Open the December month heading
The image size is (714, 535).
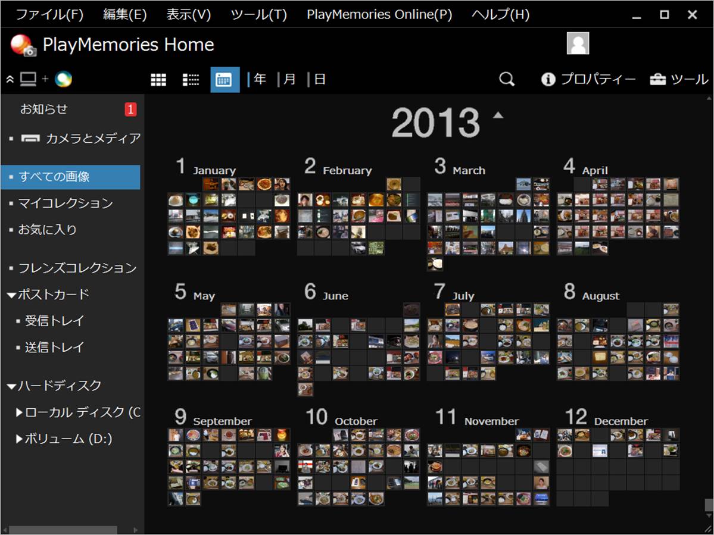click(x=607, y=418)
